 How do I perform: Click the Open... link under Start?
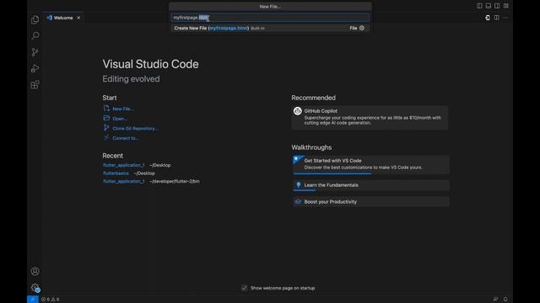(x=120, y=119)
